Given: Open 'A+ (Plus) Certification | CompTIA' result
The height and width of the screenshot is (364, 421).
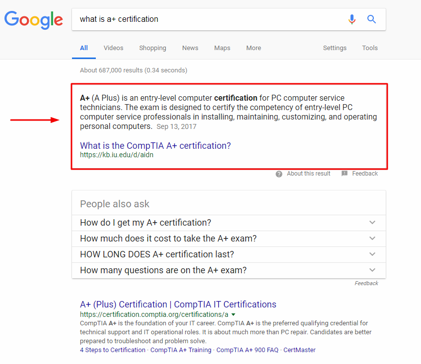Looking at the screenshot, I should pyautogui.click(x=178, y=304).
